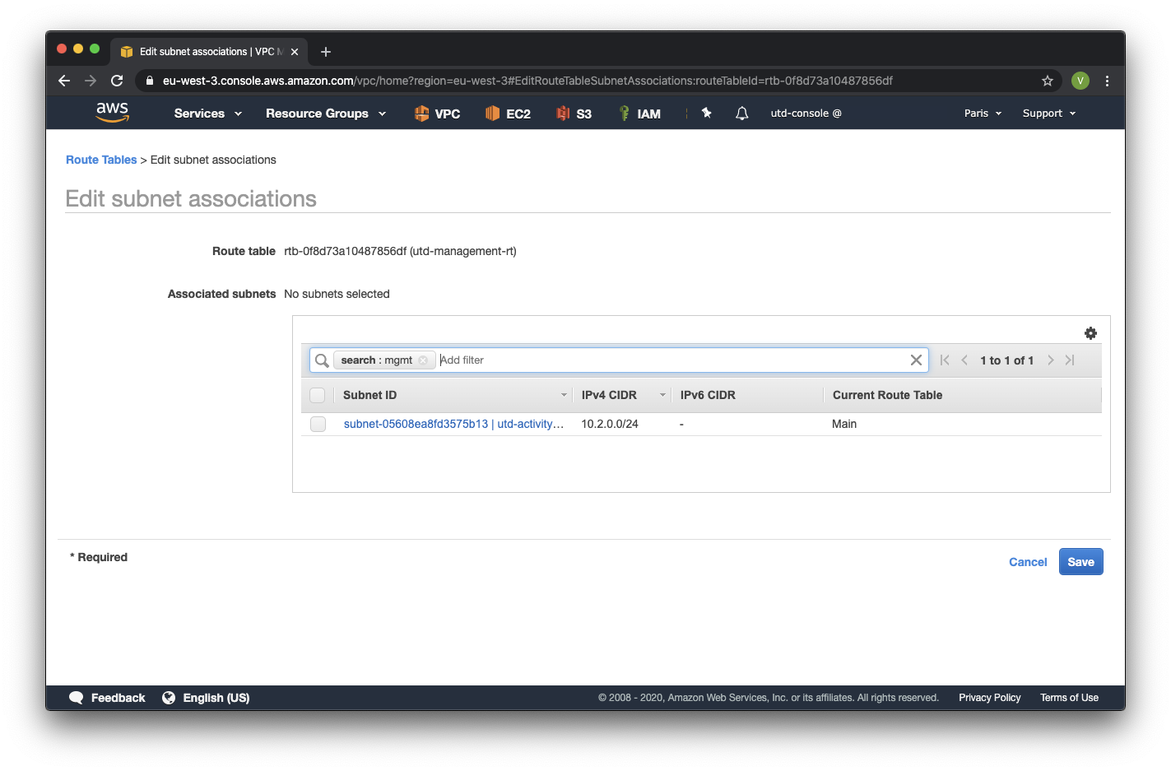Image resolution: width=1171 pixels, height=771 pixels.
Task: Reload the browser page
Action: [x=117, y=81]
